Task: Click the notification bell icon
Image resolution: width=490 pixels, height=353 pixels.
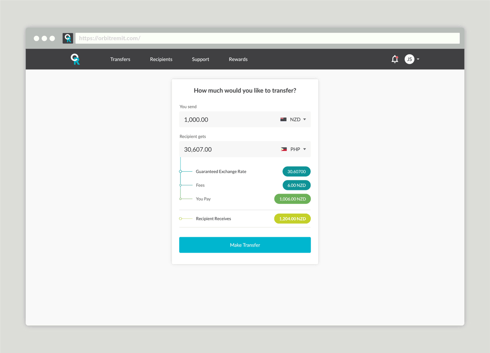Action: (394, 59)
